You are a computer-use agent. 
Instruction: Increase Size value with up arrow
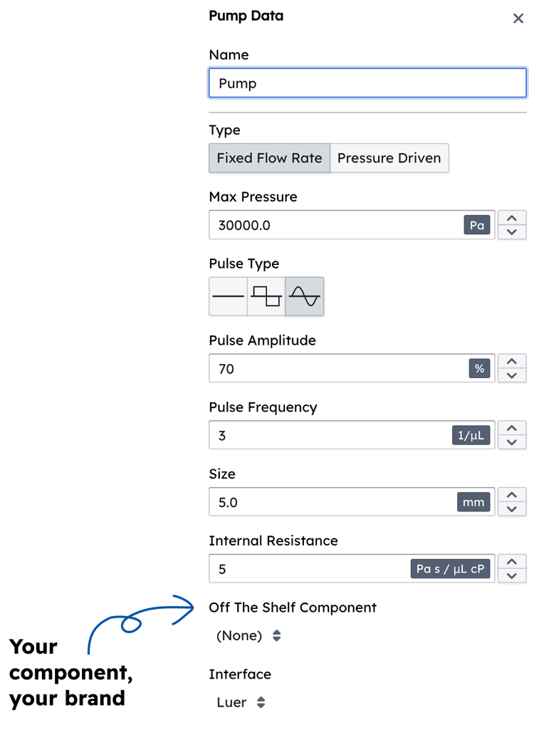511,495
